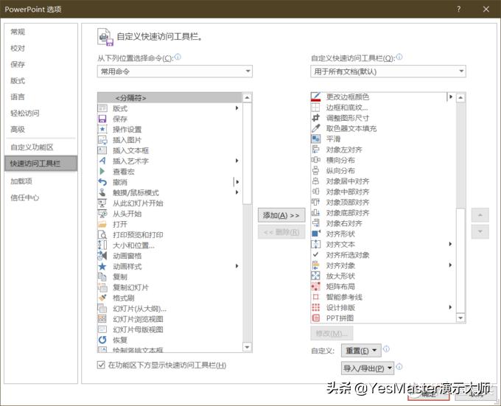Click the 查看宏 green play icon

(x=102, y=172)
